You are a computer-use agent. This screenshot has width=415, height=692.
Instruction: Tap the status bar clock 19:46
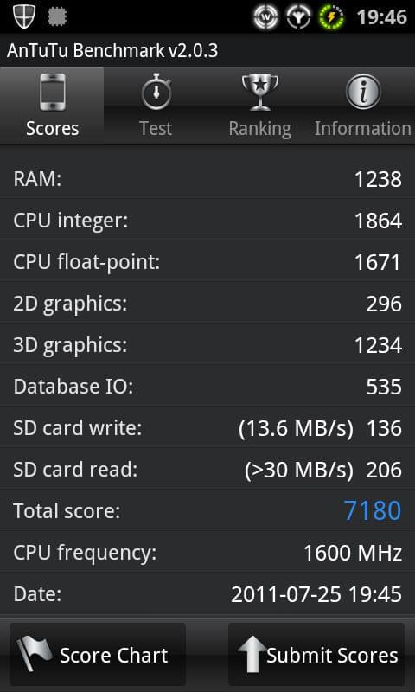(x=381, y=17)
